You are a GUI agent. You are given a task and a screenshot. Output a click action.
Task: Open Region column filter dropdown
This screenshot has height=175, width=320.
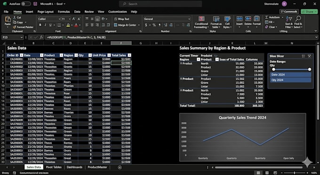(76, 55)
